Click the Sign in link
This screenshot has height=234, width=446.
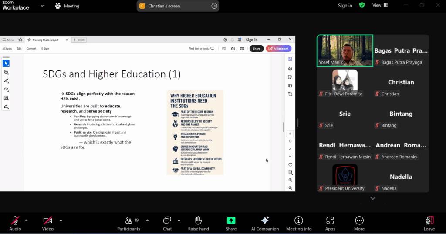345,5
